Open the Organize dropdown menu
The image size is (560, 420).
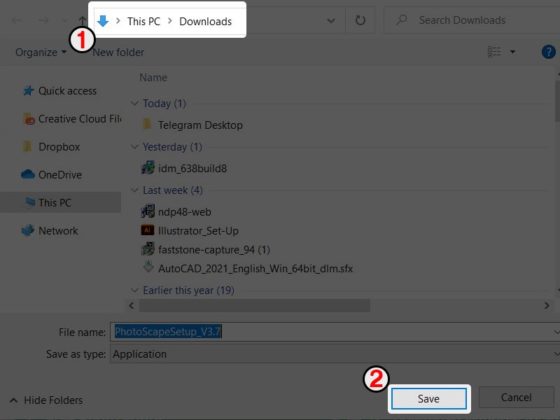41,52
